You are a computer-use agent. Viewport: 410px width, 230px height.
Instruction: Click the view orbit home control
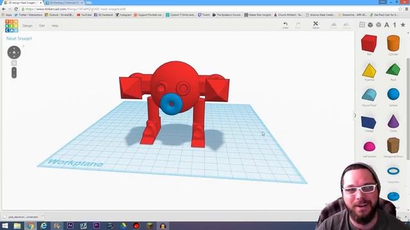click(x=14, y=52)
